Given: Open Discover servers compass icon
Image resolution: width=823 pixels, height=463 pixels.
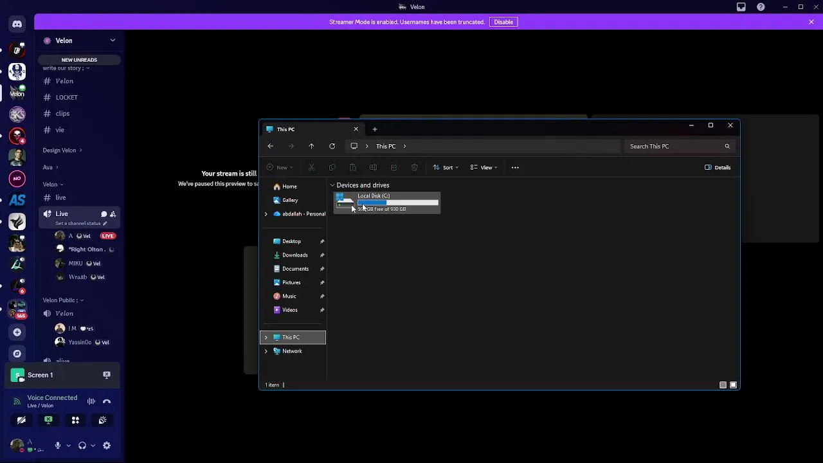Looking at the screenshot, I should click(x=17, y=354).
